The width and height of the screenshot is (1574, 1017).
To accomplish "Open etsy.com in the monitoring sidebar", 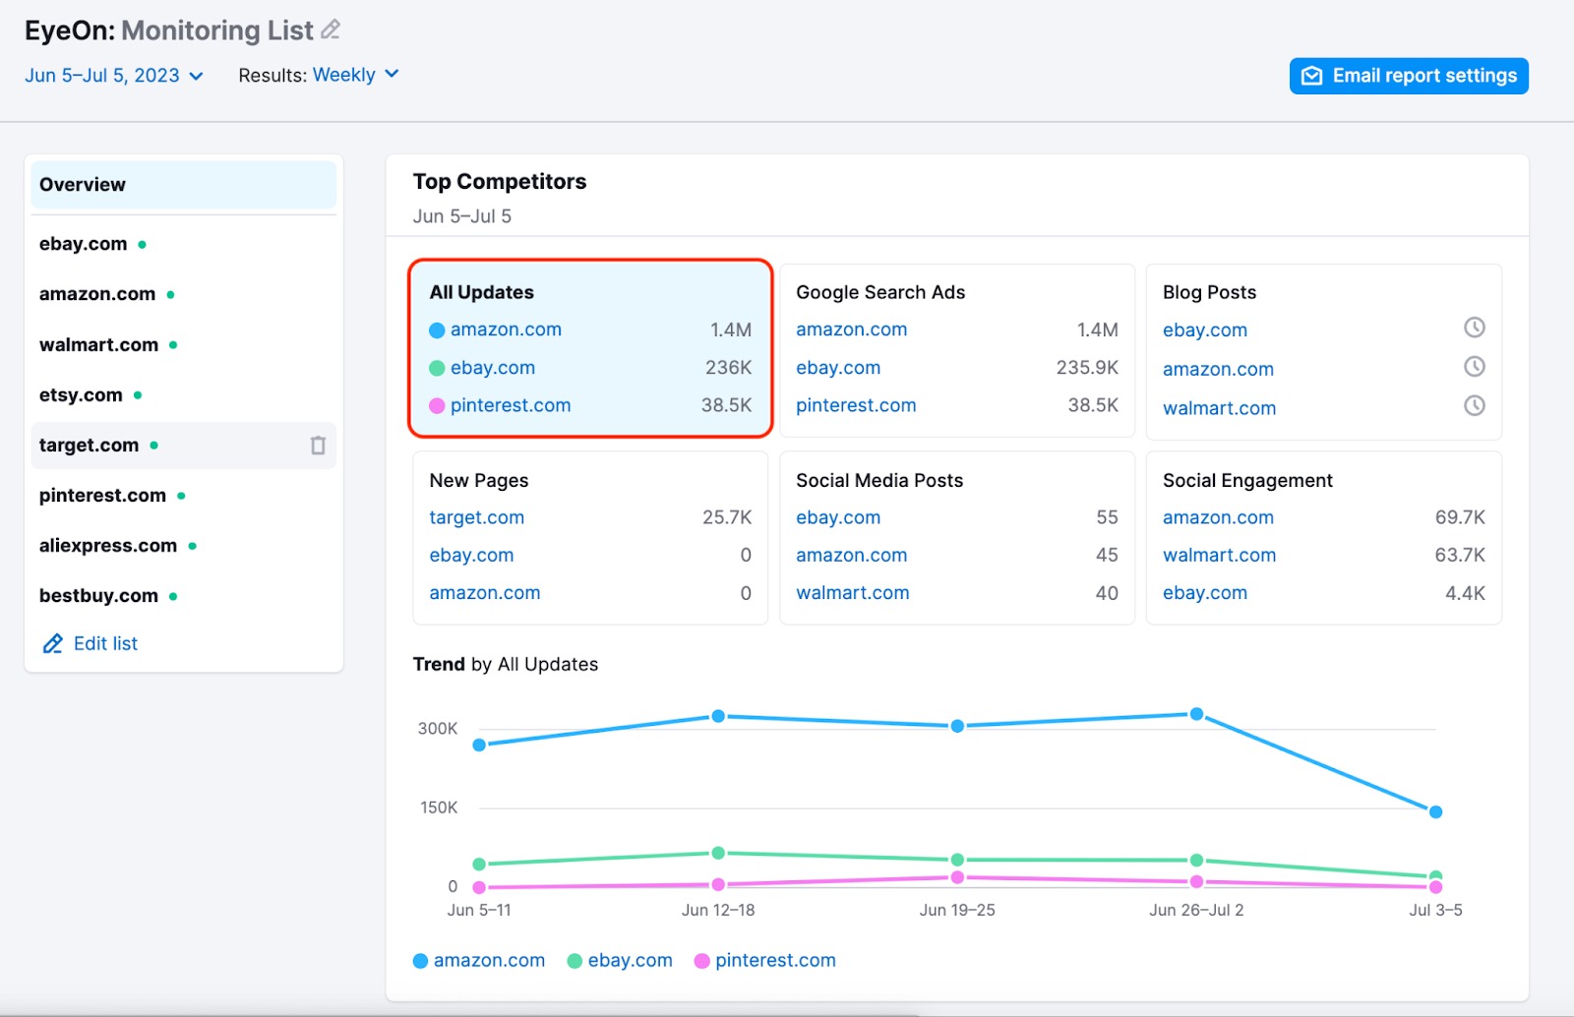I will pos(81,395).
